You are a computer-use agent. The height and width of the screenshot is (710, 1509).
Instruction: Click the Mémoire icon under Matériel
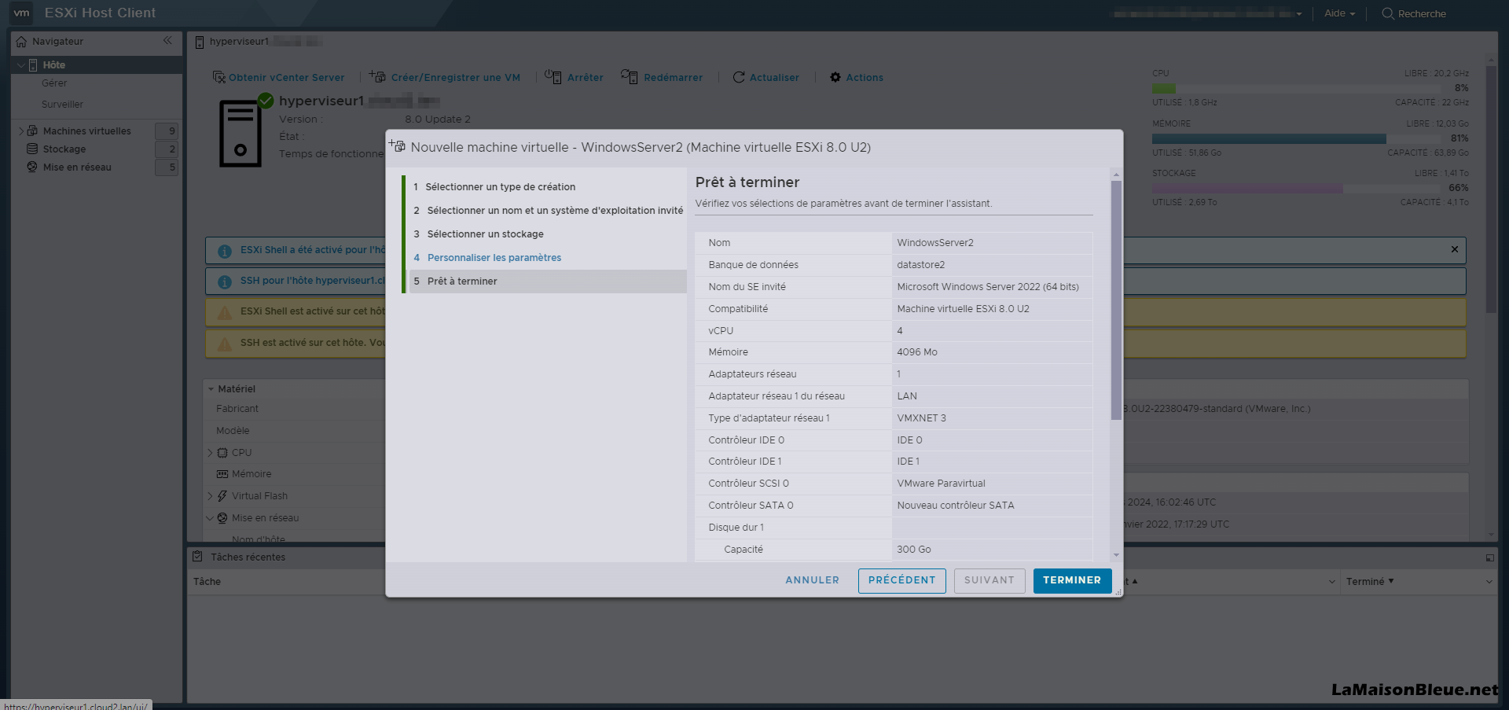(x=222, y=474)
